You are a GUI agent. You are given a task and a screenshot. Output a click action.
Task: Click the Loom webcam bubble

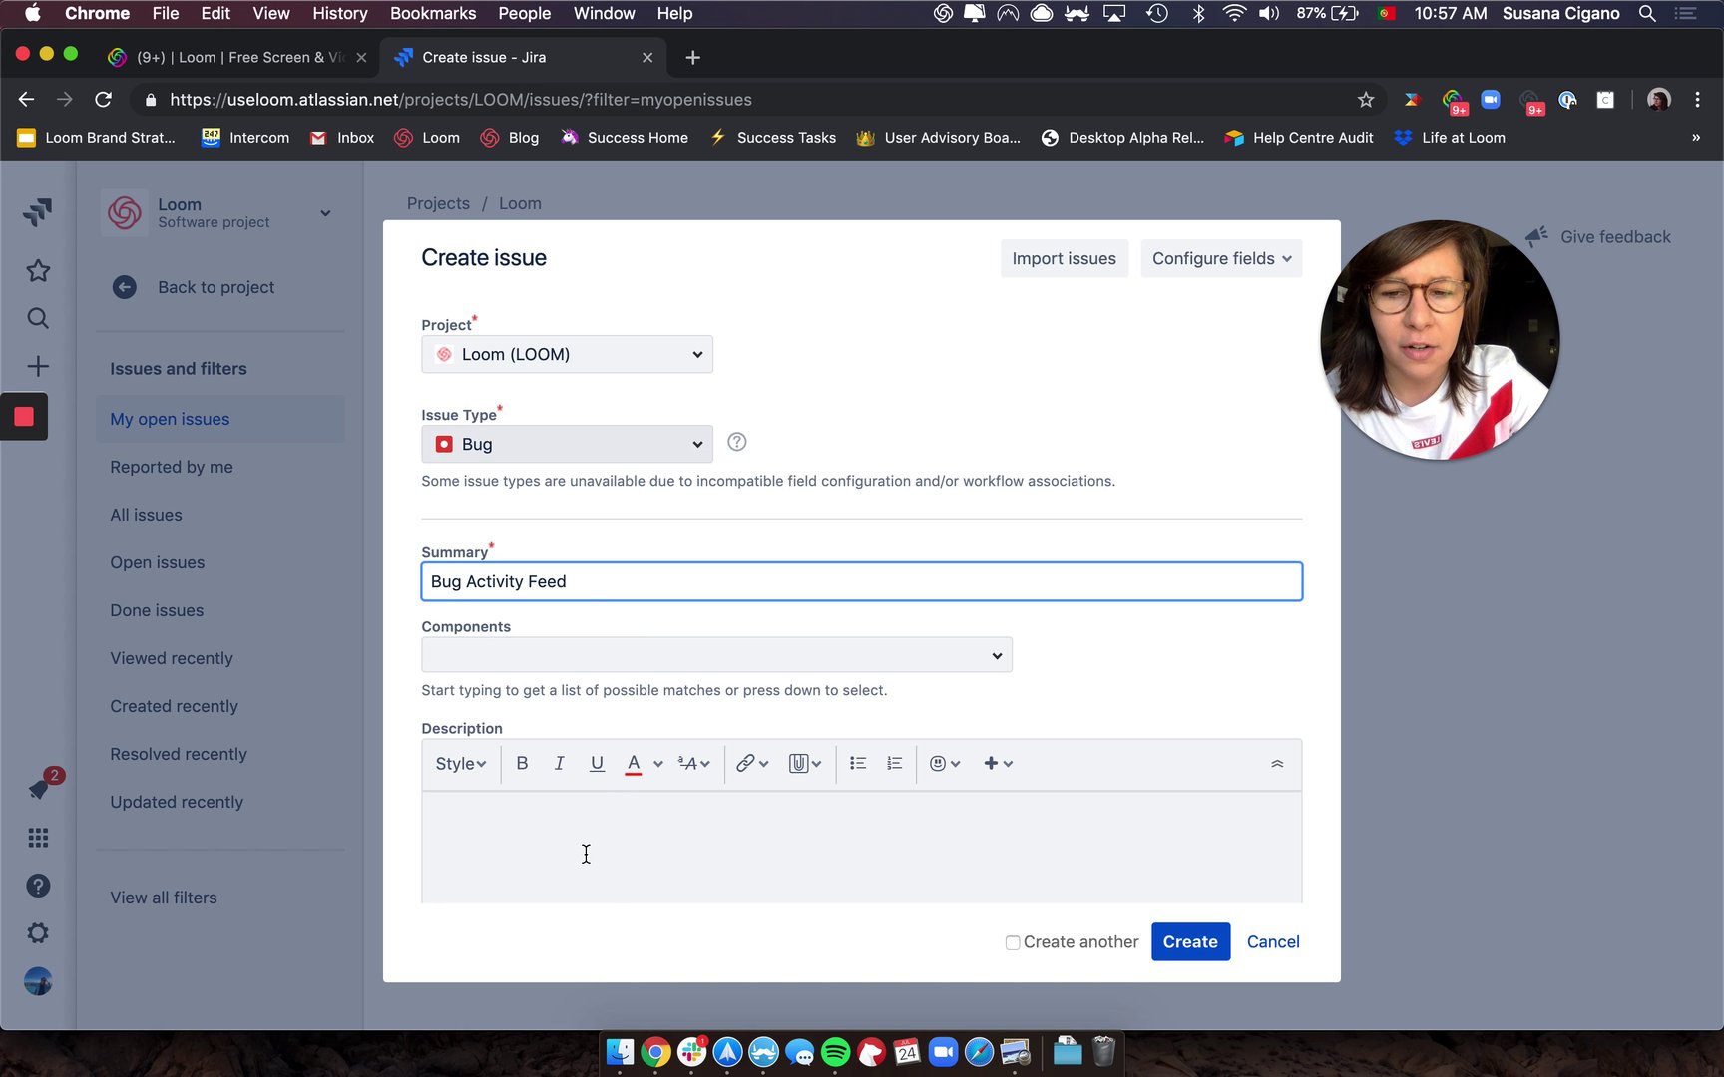click(1440, 340)
